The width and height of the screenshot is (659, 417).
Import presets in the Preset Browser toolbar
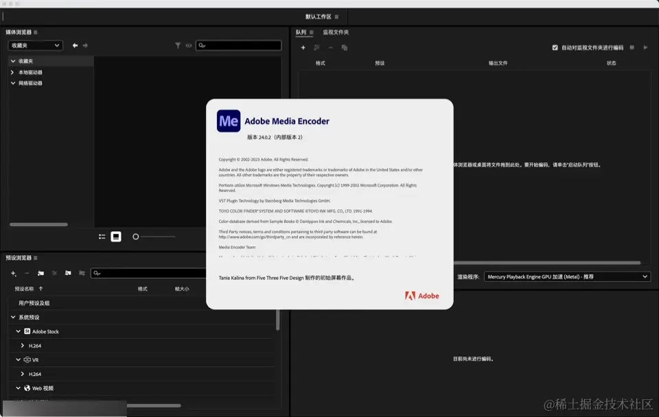[x=68, y=274]
